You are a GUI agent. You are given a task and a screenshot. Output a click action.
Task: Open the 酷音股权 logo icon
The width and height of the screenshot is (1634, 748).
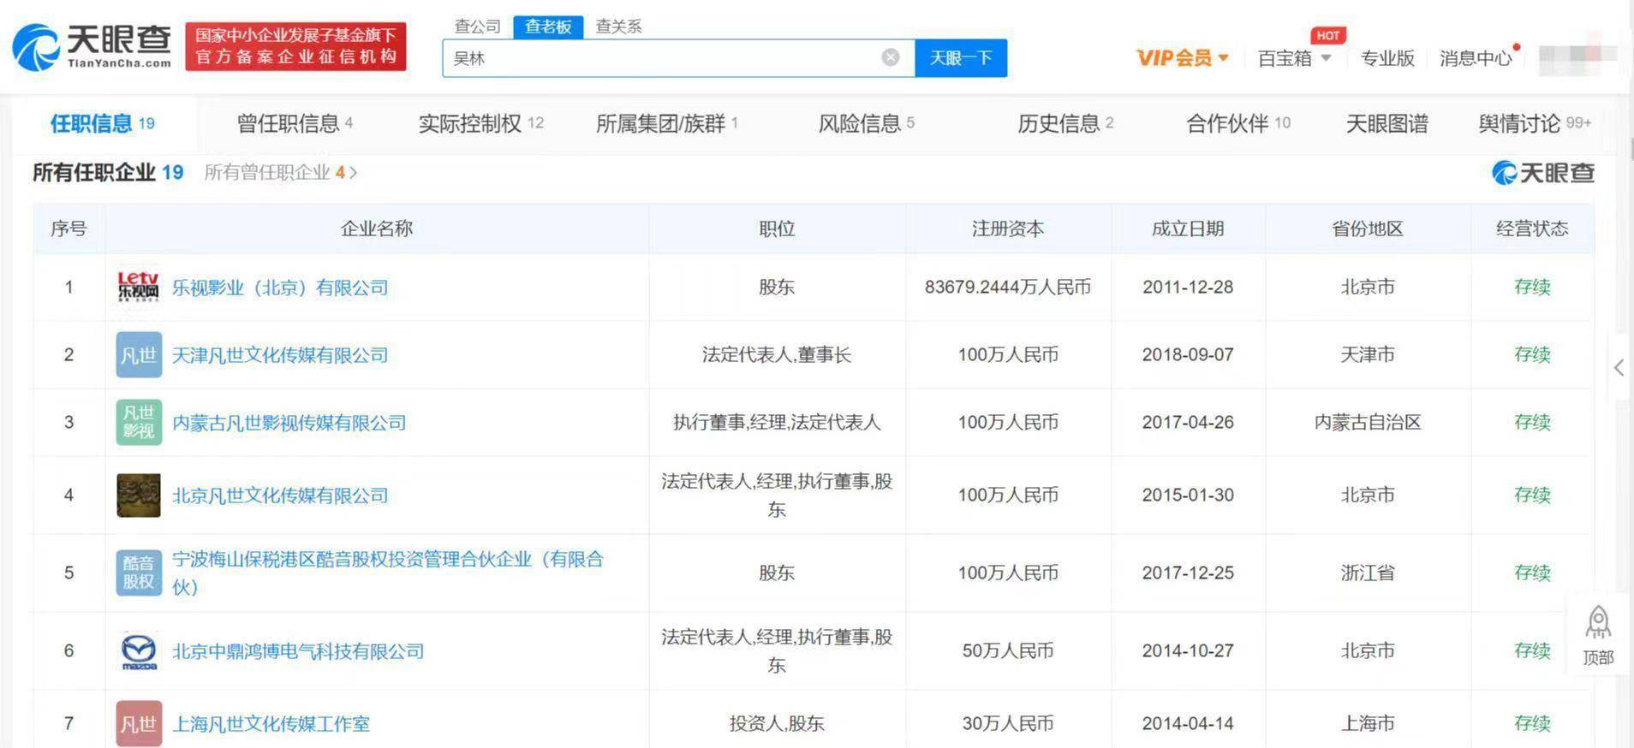pyautogui.click(x=139, y=573)
